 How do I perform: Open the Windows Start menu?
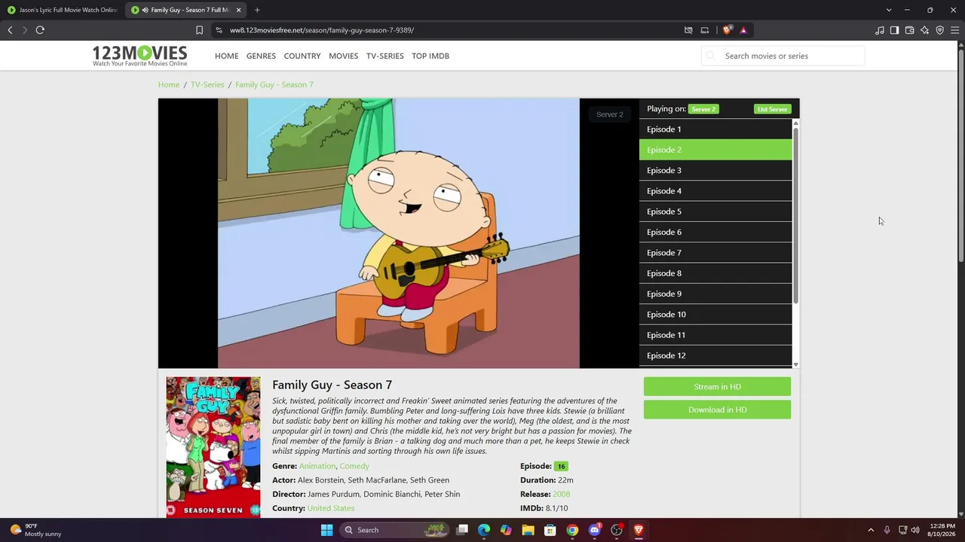[326, 530]
